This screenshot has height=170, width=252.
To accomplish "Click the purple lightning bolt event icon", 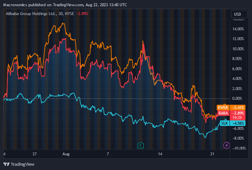I will click(x=226, y=145).
